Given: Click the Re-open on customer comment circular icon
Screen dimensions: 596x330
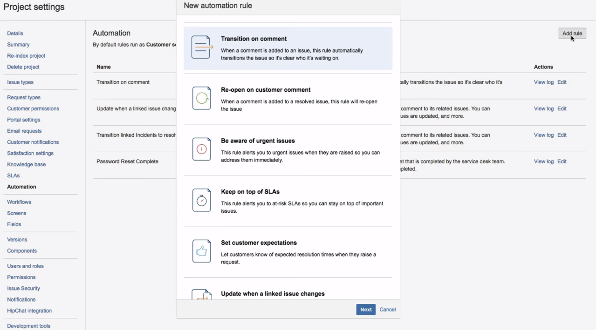Looking at the screenshot, I should [201, 99].
